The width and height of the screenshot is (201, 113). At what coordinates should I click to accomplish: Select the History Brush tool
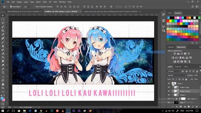coord(3,50)
